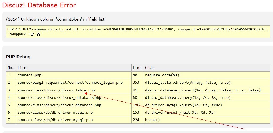Click the break() code cell
Screen dimensions: 273x133
(153, 120)
